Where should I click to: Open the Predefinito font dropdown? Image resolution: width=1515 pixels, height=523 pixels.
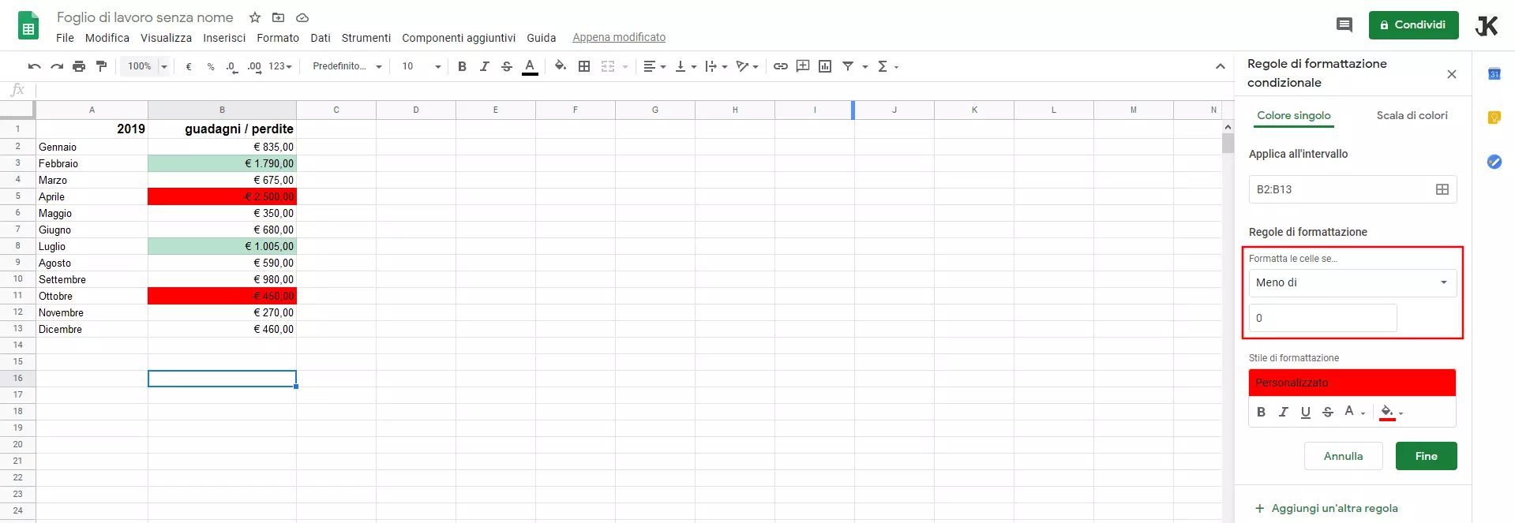click(x=347, y=66)
